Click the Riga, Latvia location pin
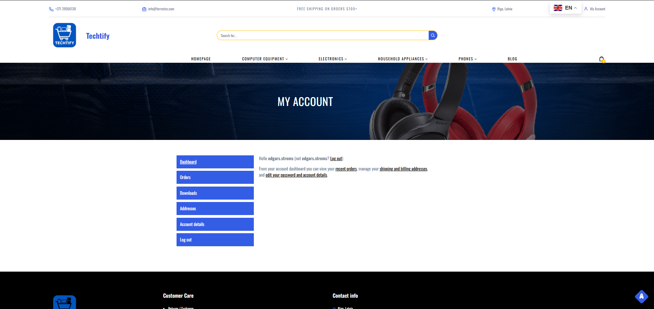The height and width of the screenshot is (309, 654). coord(494,9)
